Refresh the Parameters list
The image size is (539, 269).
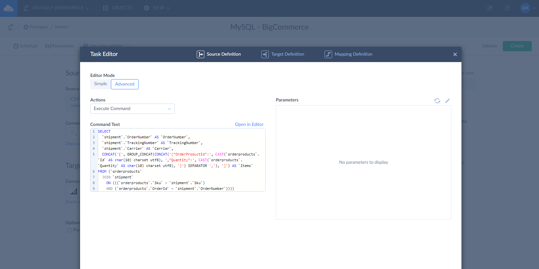437,101
